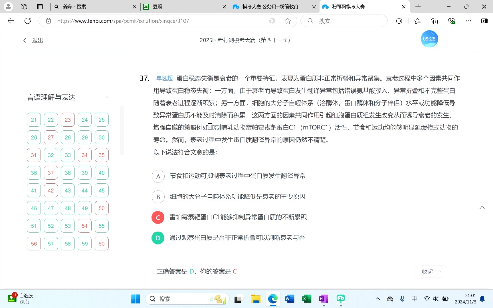
Task: Switch the input method 中 indicator
Action: [415, 299]
